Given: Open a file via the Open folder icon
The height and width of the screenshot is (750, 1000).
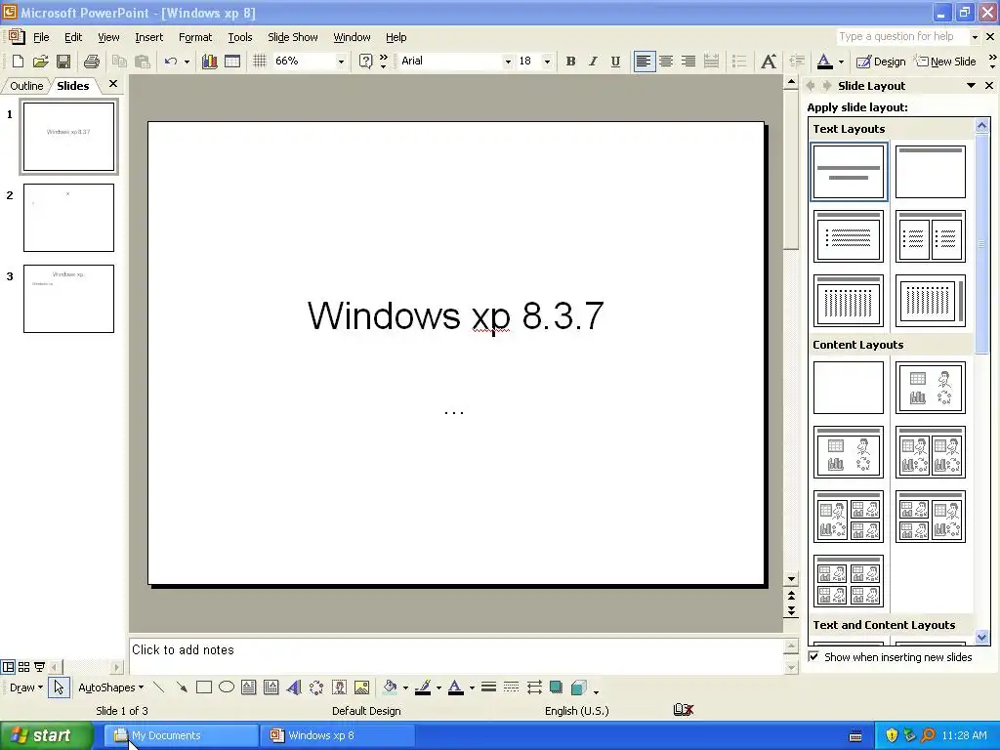Looking at the screenshot, I should 41,62.
